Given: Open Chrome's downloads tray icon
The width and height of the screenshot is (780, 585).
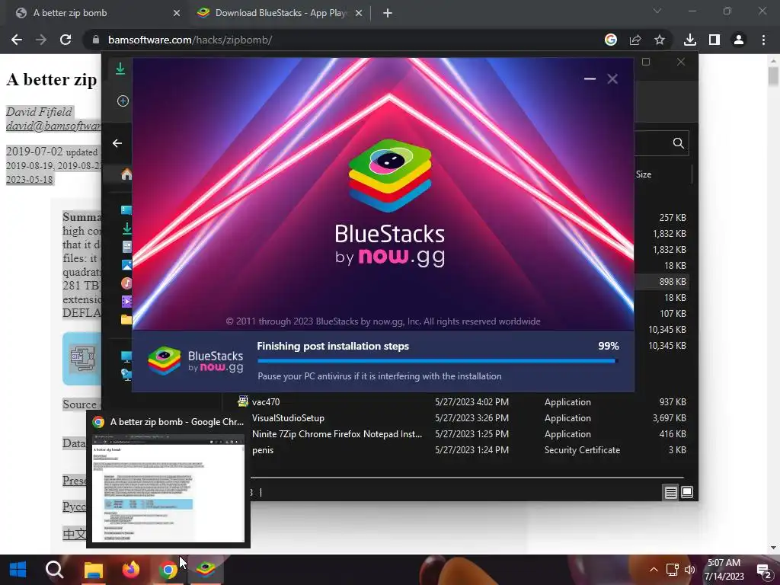Looking at the screenshot, I should pyautogui.click(x=690, y=40).
